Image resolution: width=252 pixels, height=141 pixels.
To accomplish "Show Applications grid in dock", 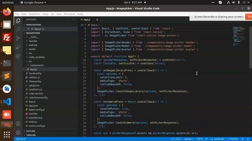I will 7,135.
